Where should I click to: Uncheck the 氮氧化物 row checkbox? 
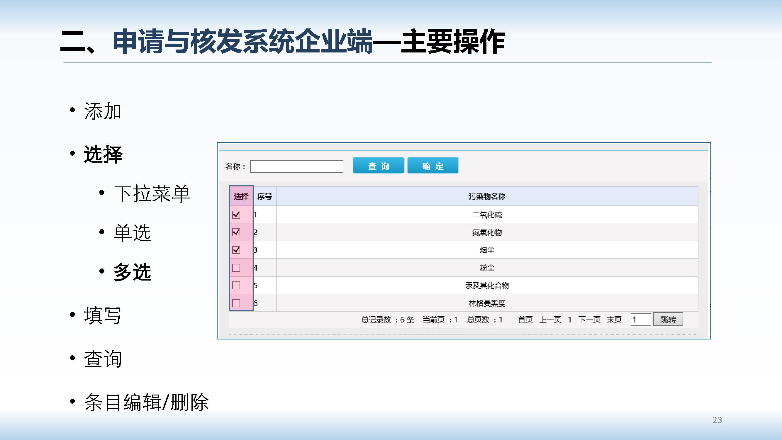[x=236, y=232]
